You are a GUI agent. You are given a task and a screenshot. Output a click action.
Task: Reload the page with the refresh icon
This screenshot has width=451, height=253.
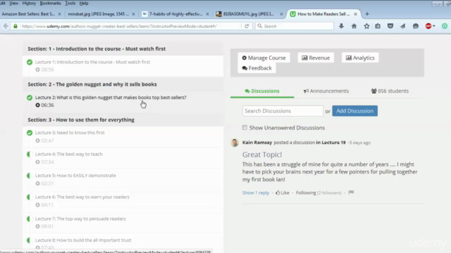247,26
